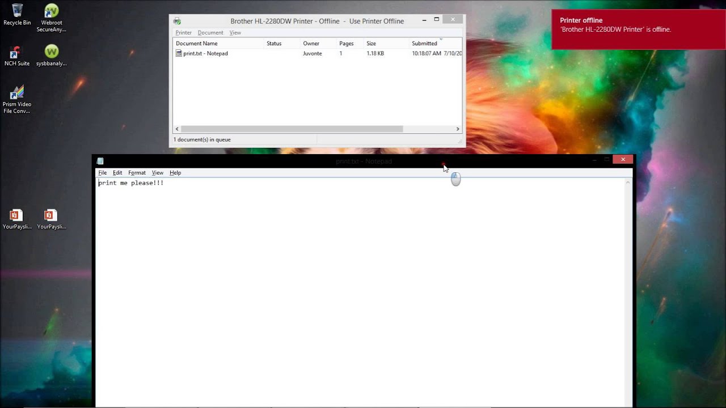The width and height of the screenshot is (726, 408).
Task: Open the Printer menu in the print queue
Action: coord(183,33)
